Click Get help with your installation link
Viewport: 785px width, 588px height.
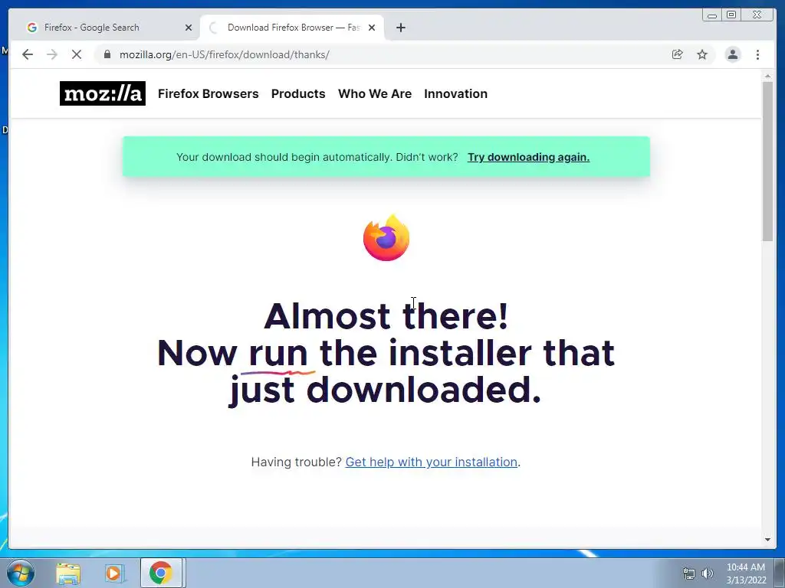[432, 462]
